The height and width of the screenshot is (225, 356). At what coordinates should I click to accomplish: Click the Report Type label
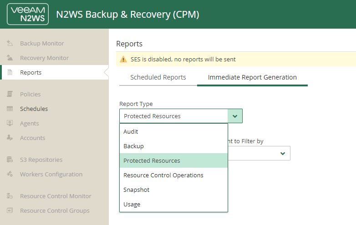(136, 104)
